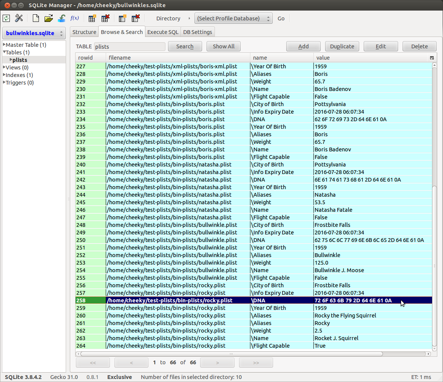Open the Connect Database folder icon
Image resolution: width=443 pixels, height=382 pixels.
[49, 18]
